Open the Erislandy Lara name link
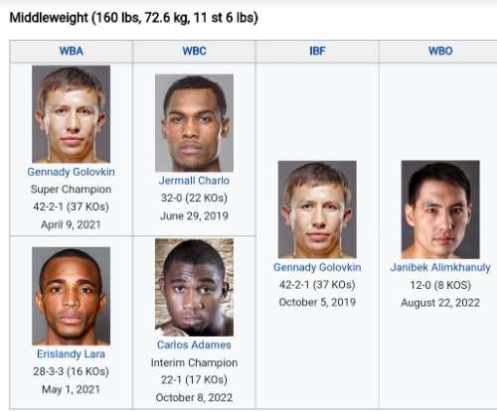 click(x=71, y=353)
